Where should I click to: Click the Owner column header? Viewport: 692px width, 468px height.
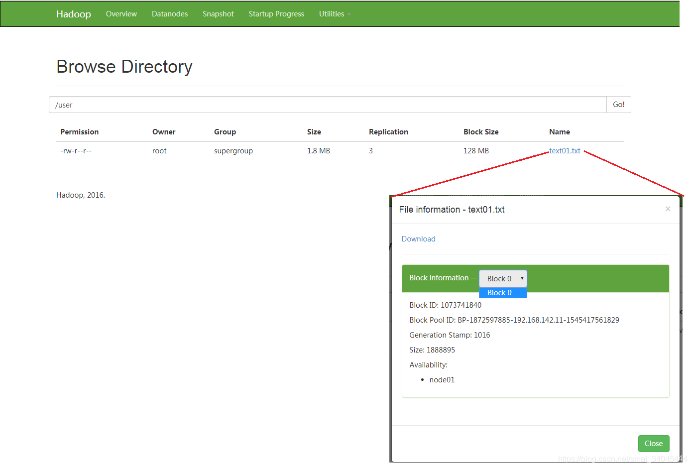[x=164, y=132]
